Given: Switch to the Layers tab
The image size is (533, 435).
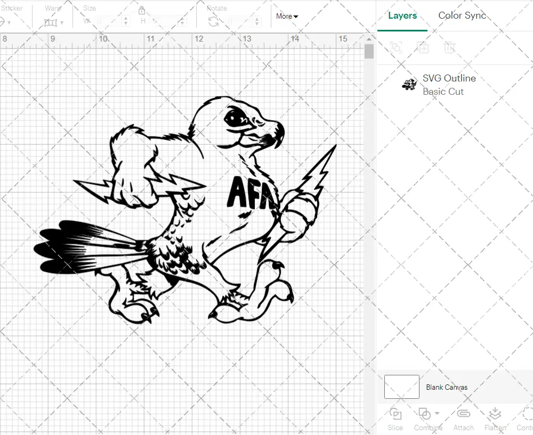Looking at the screenshot, I should pos(402,15).
